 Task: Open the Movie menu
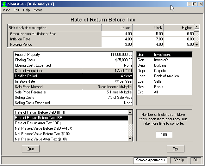click(x=38, y=10)
